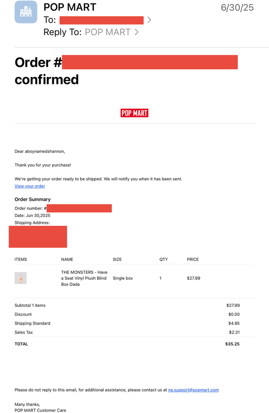Click the na.support@popmart.com email link
This screenshot has width=269, height=413.
tap(193, 390)
